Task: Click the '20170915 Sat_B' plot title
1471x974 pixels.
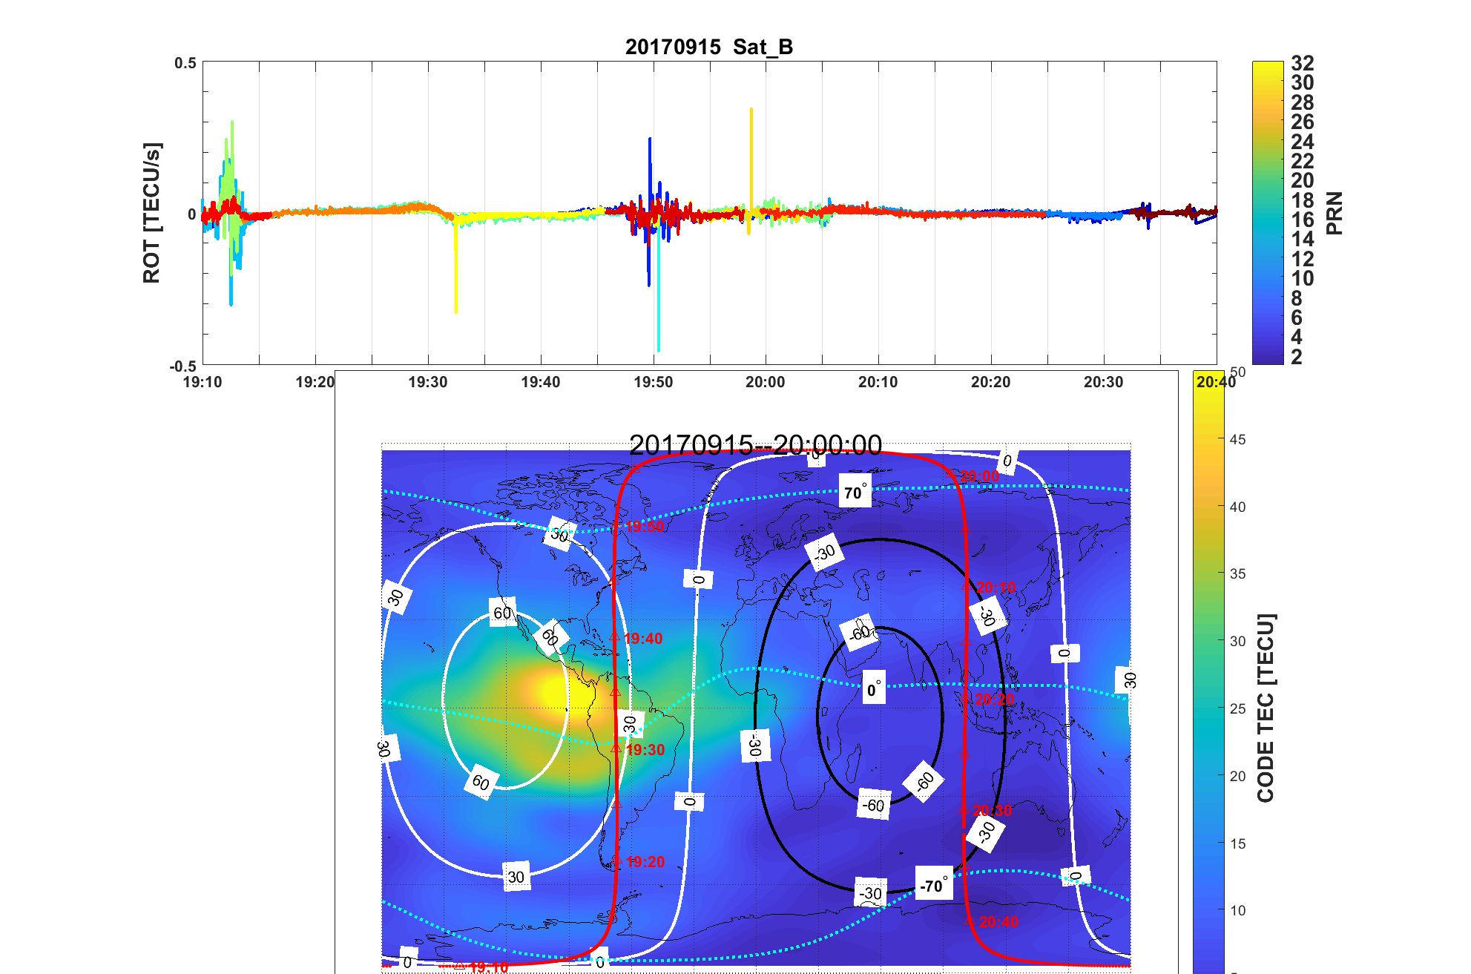Action: point(708,47)
